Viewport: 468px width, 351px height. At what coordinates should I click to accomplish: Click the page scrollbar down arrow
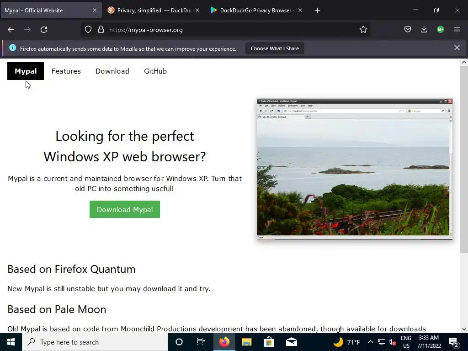[x=464, y=329]
